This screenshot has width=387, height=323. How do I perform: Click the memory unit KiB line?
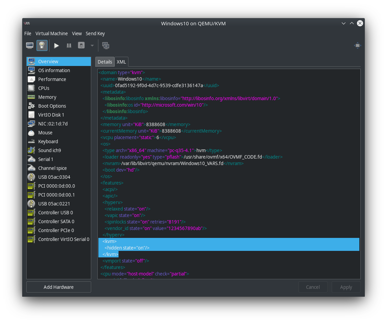[x=146, y=124]
